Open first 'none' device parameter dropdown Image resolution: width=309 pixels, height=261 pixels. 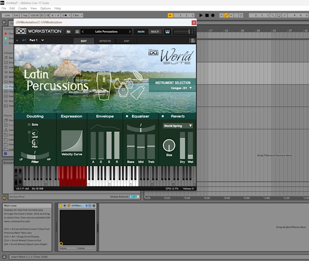click(68, 248)
